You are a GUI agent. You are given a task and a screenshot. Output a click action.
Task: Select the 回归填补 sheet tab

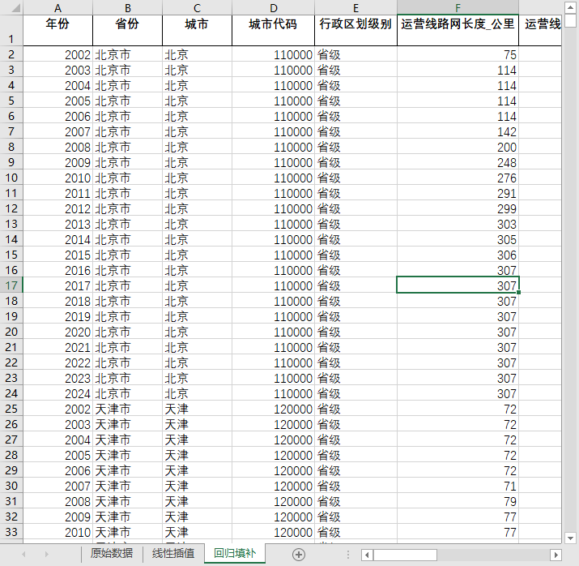click(x=235, y=553)
